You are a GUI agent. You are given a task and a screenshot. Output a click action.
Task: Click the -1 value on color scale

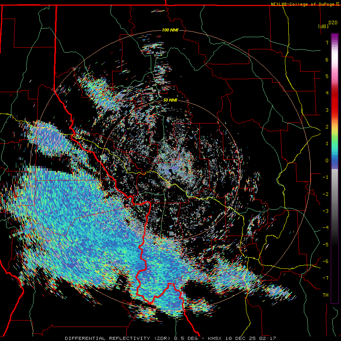tap(325, 177)
